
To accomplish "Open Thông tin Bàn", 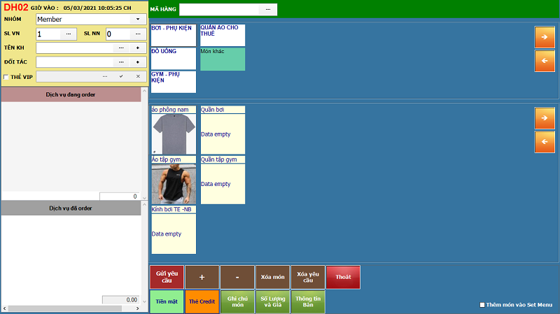I will (x=308, y=302).
